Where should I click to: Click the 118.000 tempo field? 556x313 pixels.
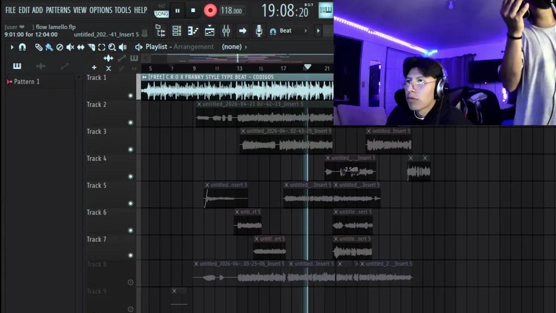pyautogui.click(x=232, y=11)
